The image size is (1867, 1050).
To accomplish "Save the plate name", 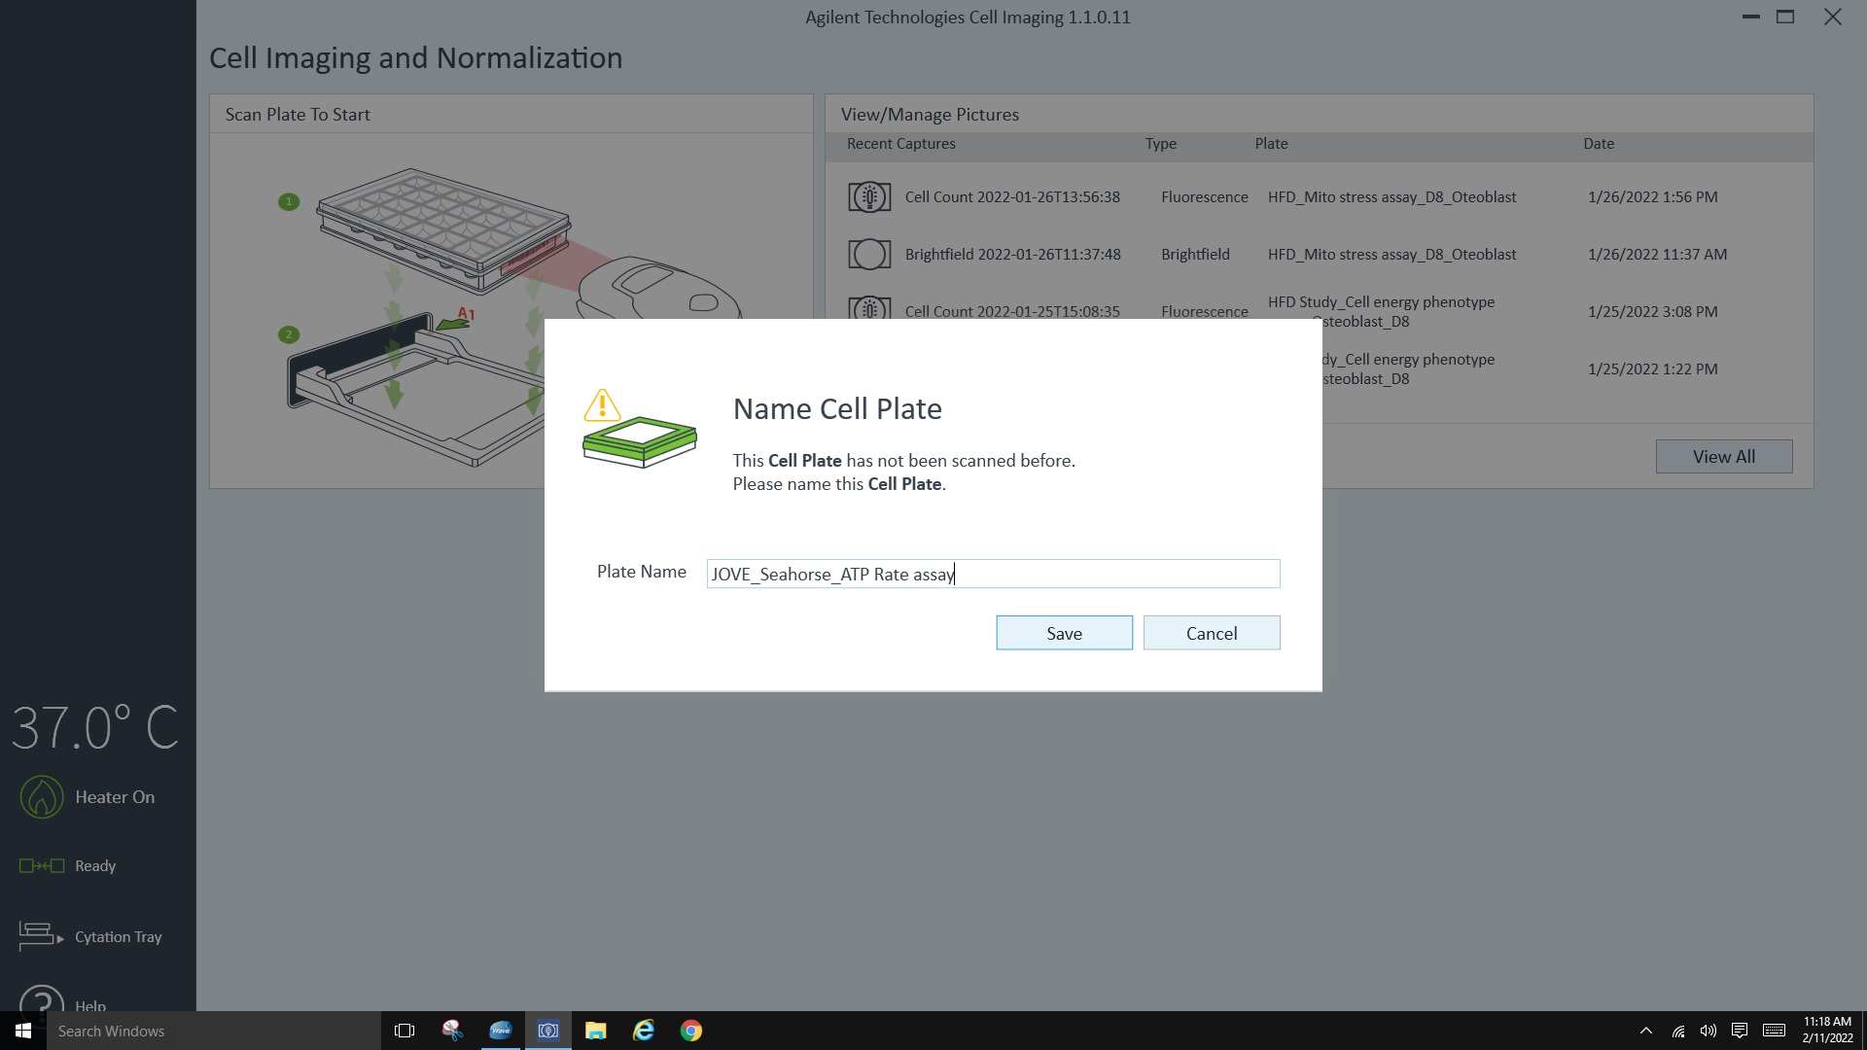I will (1064, 633).
